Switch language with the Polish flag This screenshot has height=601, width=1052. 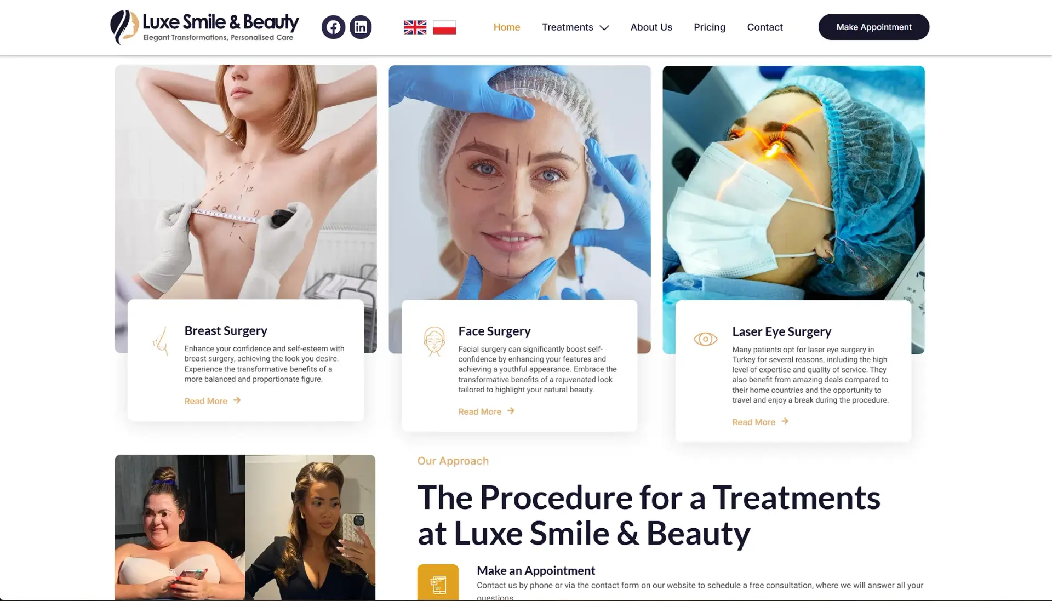pos(444,27)
